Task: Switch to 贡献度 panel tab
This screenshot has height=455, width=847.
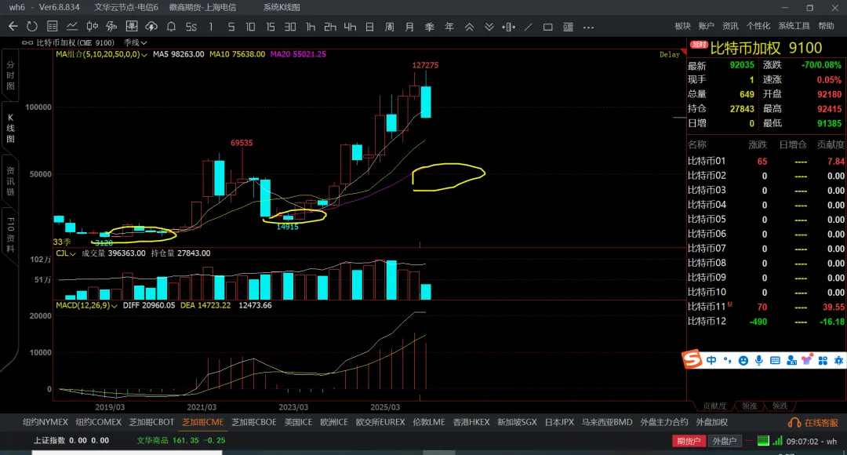Action: (x=714, y=406)
